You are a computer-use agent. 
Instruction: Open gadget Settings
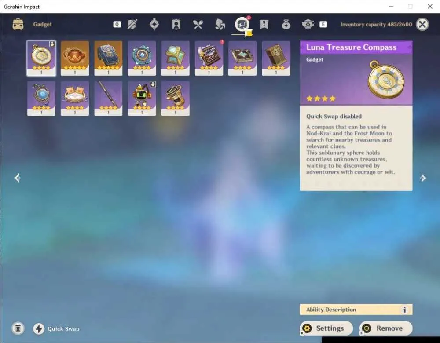point(326,328)
